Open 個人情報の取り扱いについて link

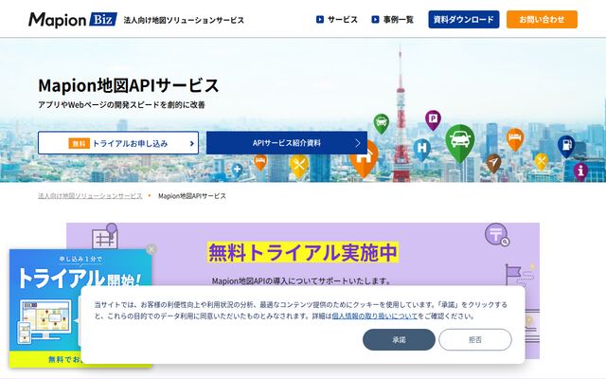(x=375, y=316)
